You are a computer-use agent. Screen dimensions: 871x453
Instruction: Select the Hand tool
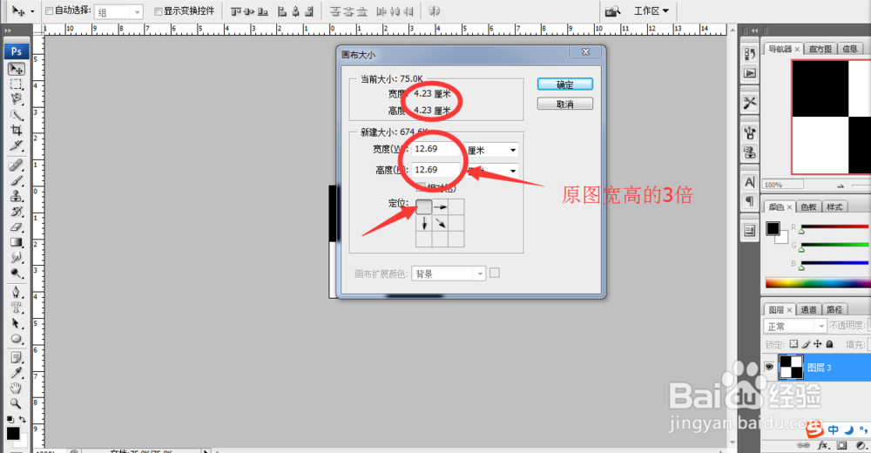click(x=16, y=388)
